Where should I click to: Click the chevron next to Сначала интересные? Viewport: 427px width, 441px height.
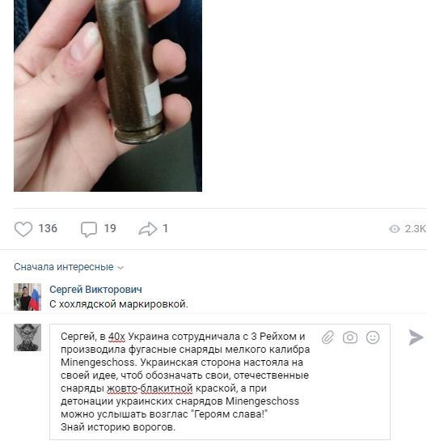(x=120, y=268)
